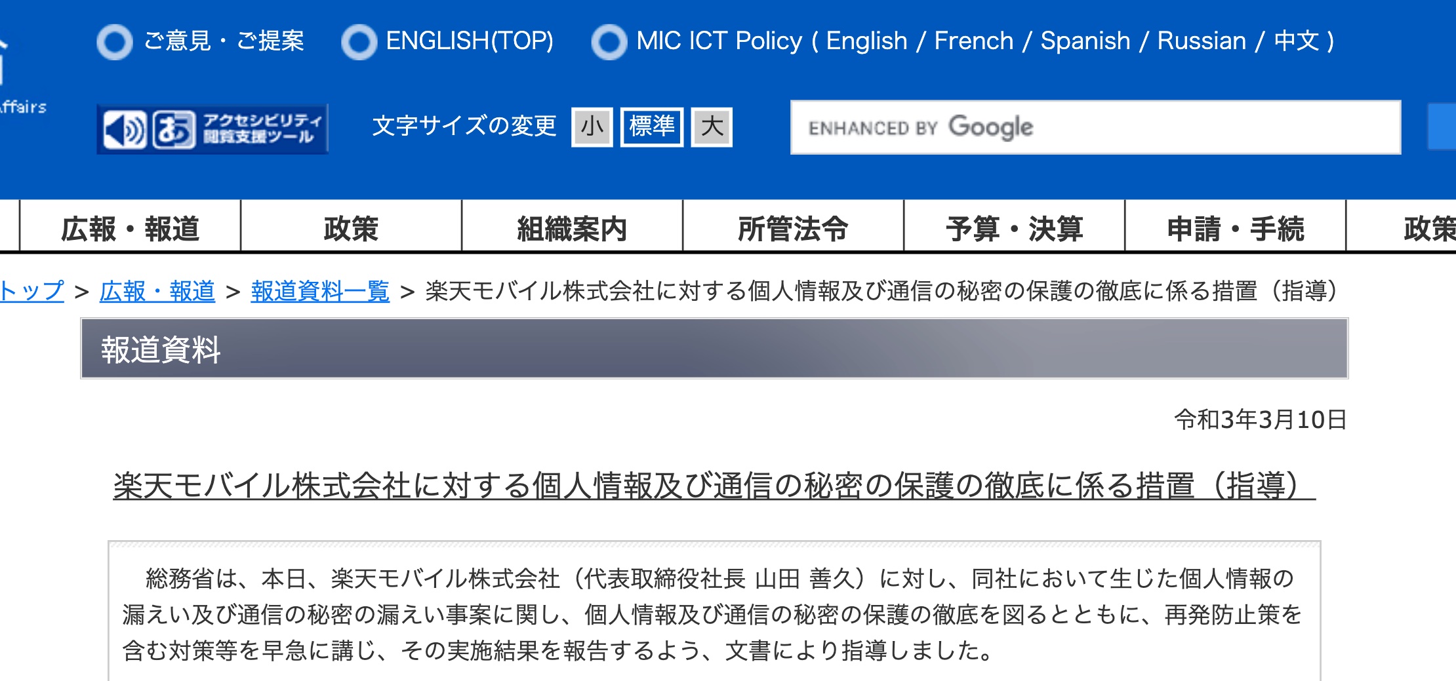The height and width of the screenshot is (681, 1456).
Task: Open MIC ICT Policy in Spanish
Action: click(x=1085, y=41)
